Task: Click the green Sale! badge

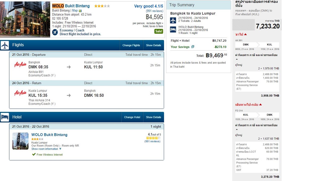Action: 158,31
